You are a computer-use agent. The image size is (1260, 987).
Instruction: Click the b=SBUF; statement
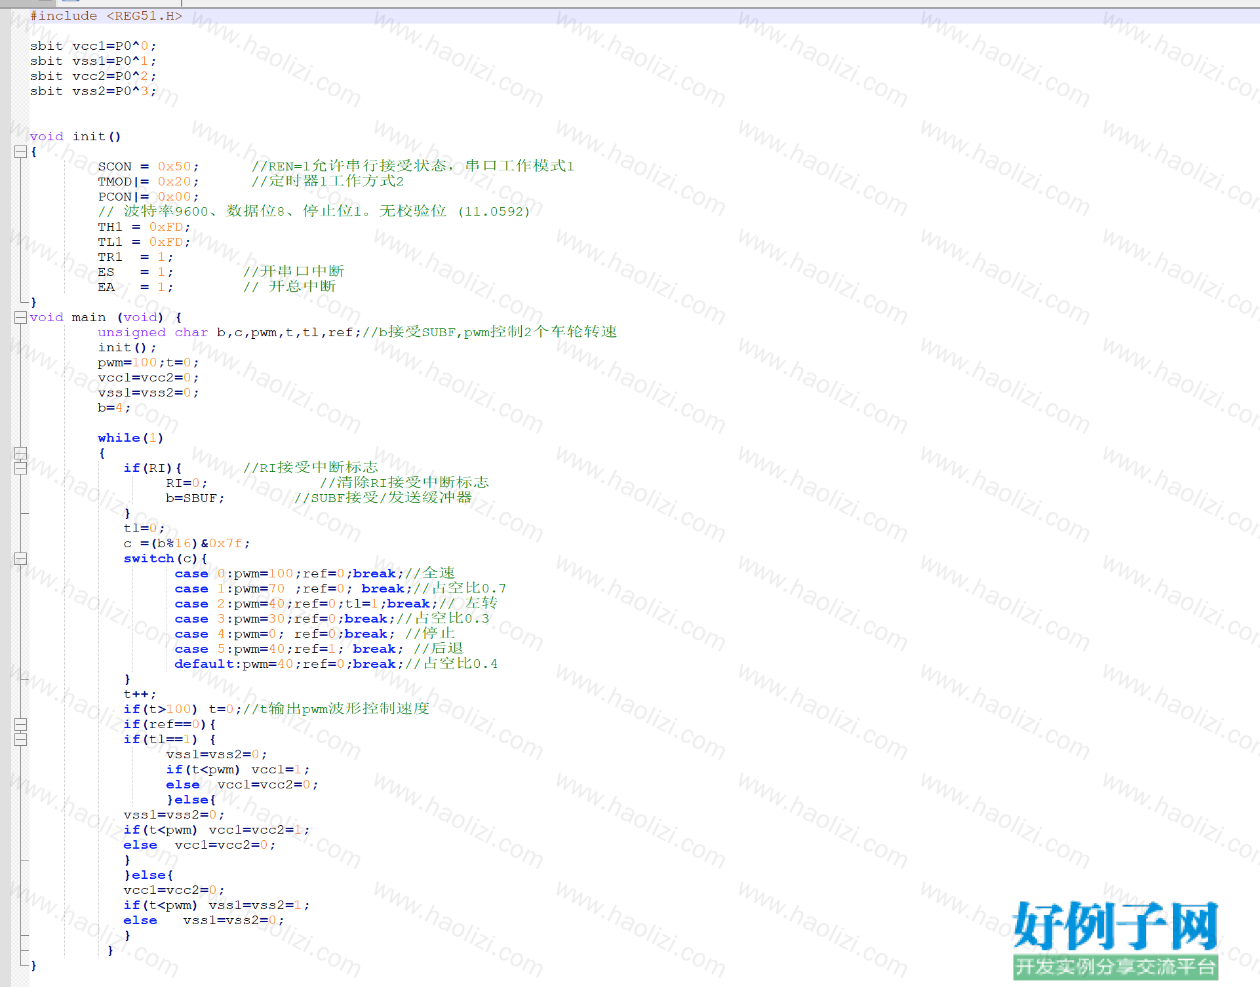[195, 498]
